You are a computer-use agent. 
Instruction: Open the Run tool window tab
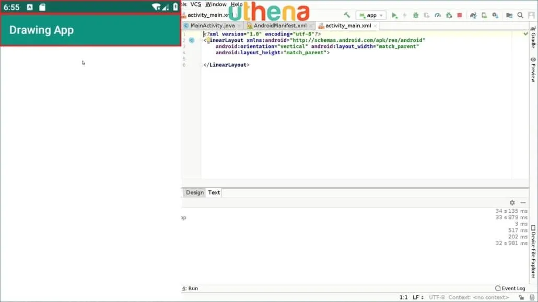(x=190, y=288)
